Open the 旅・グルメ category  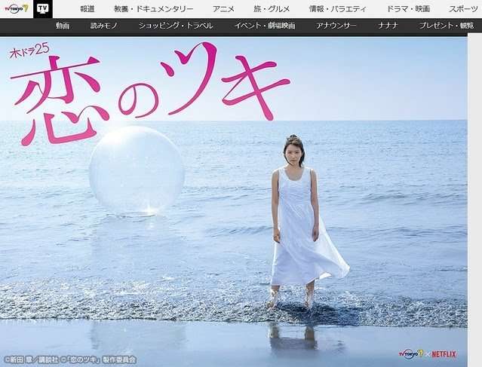272,9
